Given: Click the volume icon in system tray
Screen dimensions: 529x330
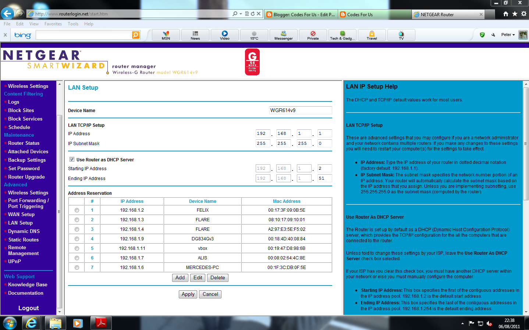Looking at the screenshot, I should click(x=489, y=323).
